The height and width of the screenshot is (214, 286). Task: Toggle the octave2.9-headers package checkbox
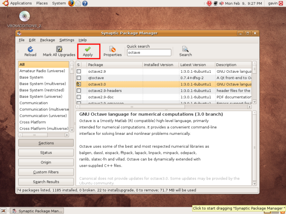(79, 91)
